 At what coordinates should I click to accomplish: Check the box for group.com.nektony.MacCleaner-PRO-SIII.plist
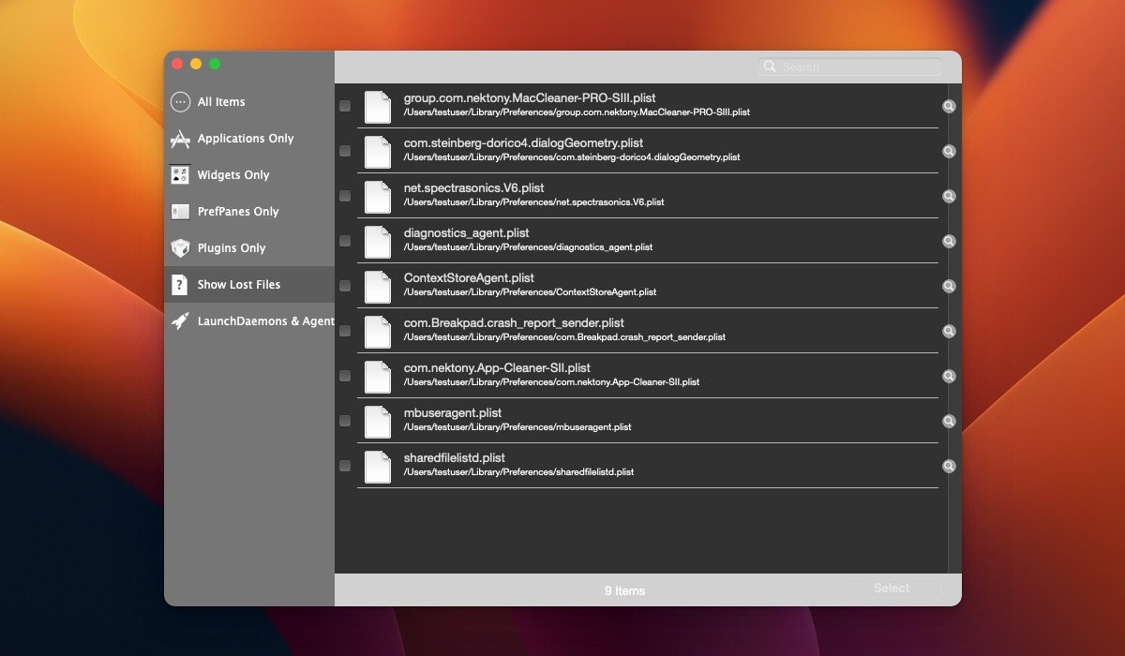pos(345,106)
